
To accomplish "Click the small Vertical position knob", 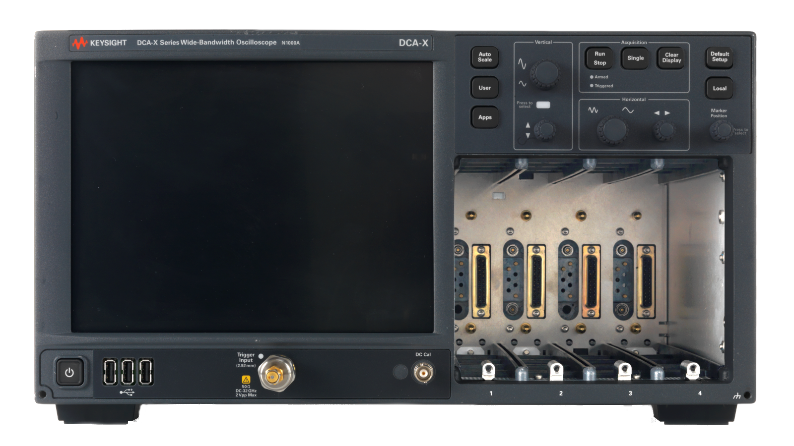I will click(x=545, y=130).
